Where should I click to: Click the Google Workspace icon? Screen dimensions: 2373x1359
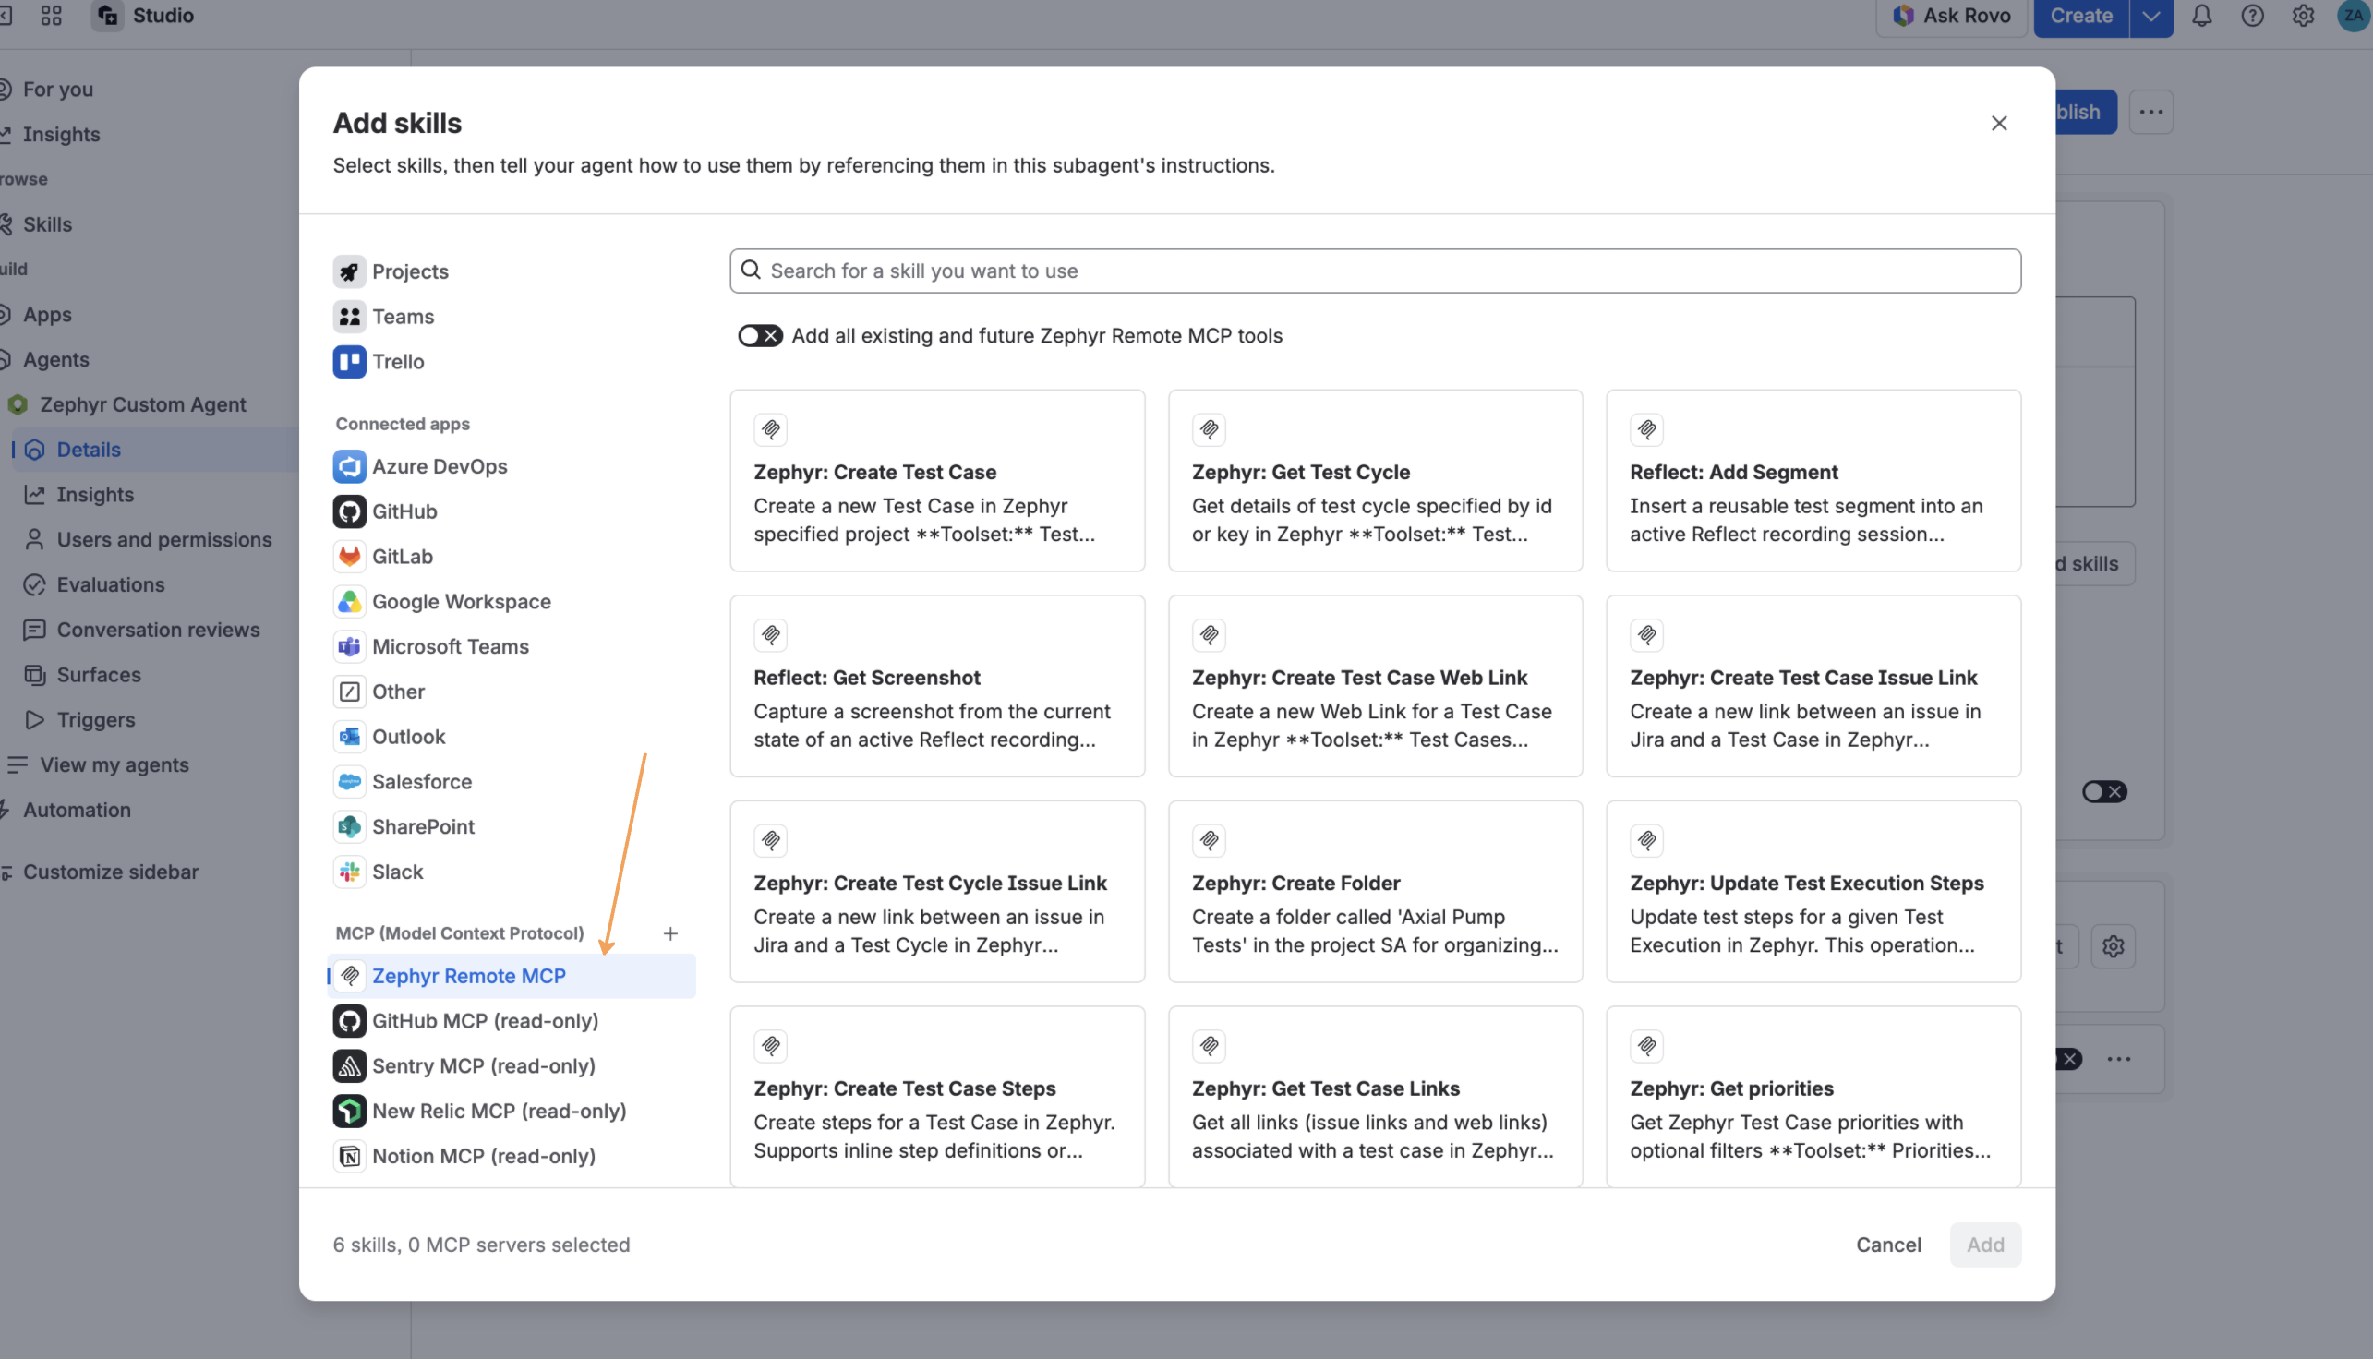349,601
